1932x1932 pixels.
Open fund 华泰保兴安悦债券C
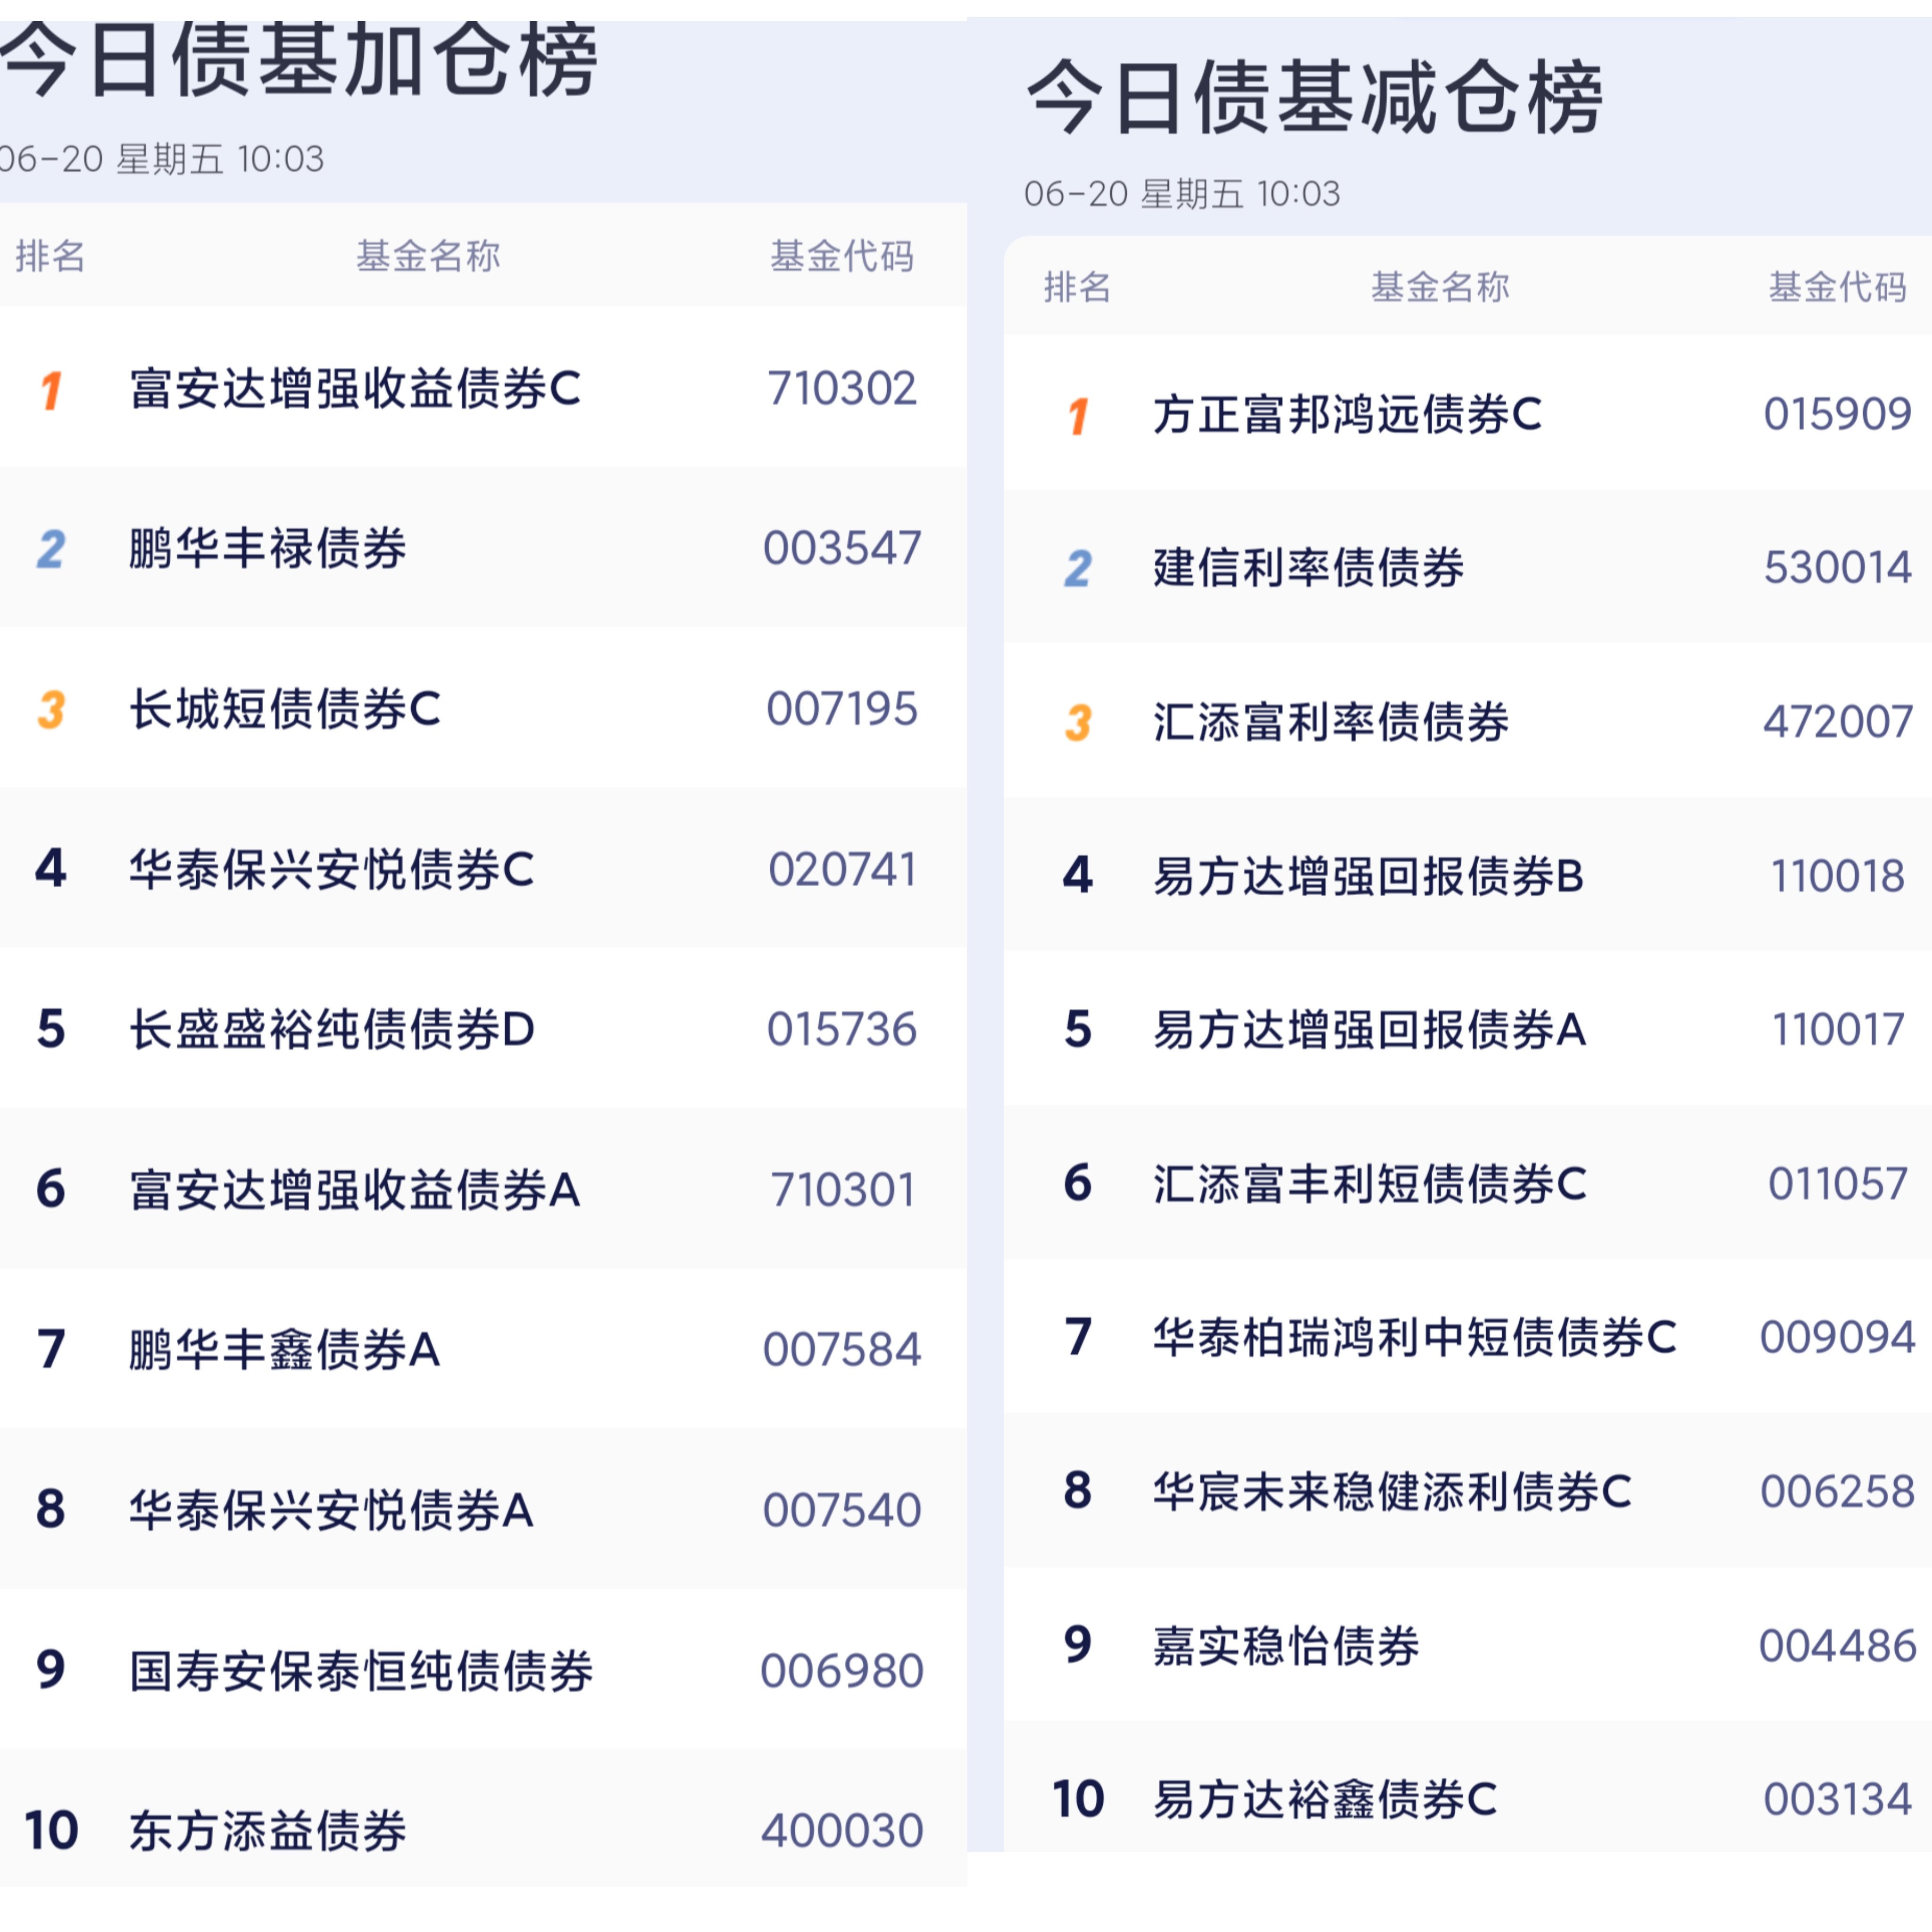(332, 870)
